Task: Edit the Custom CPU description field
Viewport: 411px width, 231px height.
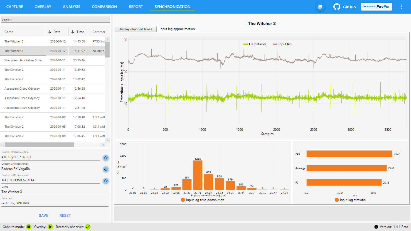Action: (51, 157)
